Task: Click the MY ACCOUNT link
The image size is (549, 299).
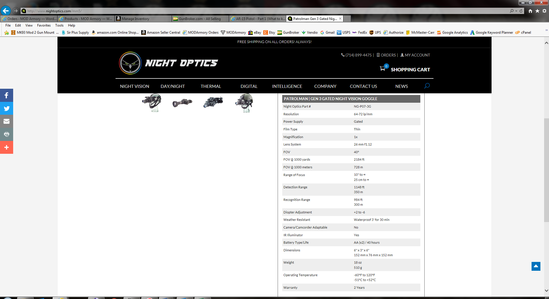Action: (x=415, y=55)
